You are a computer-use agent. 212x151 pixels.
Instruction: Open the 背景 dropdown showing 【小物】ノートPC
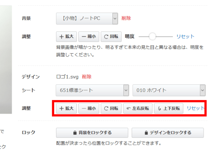point(87,18)
